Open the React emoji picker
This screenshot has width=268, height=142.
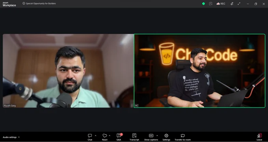point(104,137)
